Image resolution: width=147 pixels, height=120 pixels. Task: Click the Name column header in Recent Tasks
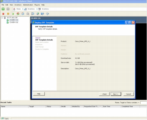click(x=14, y=107)
